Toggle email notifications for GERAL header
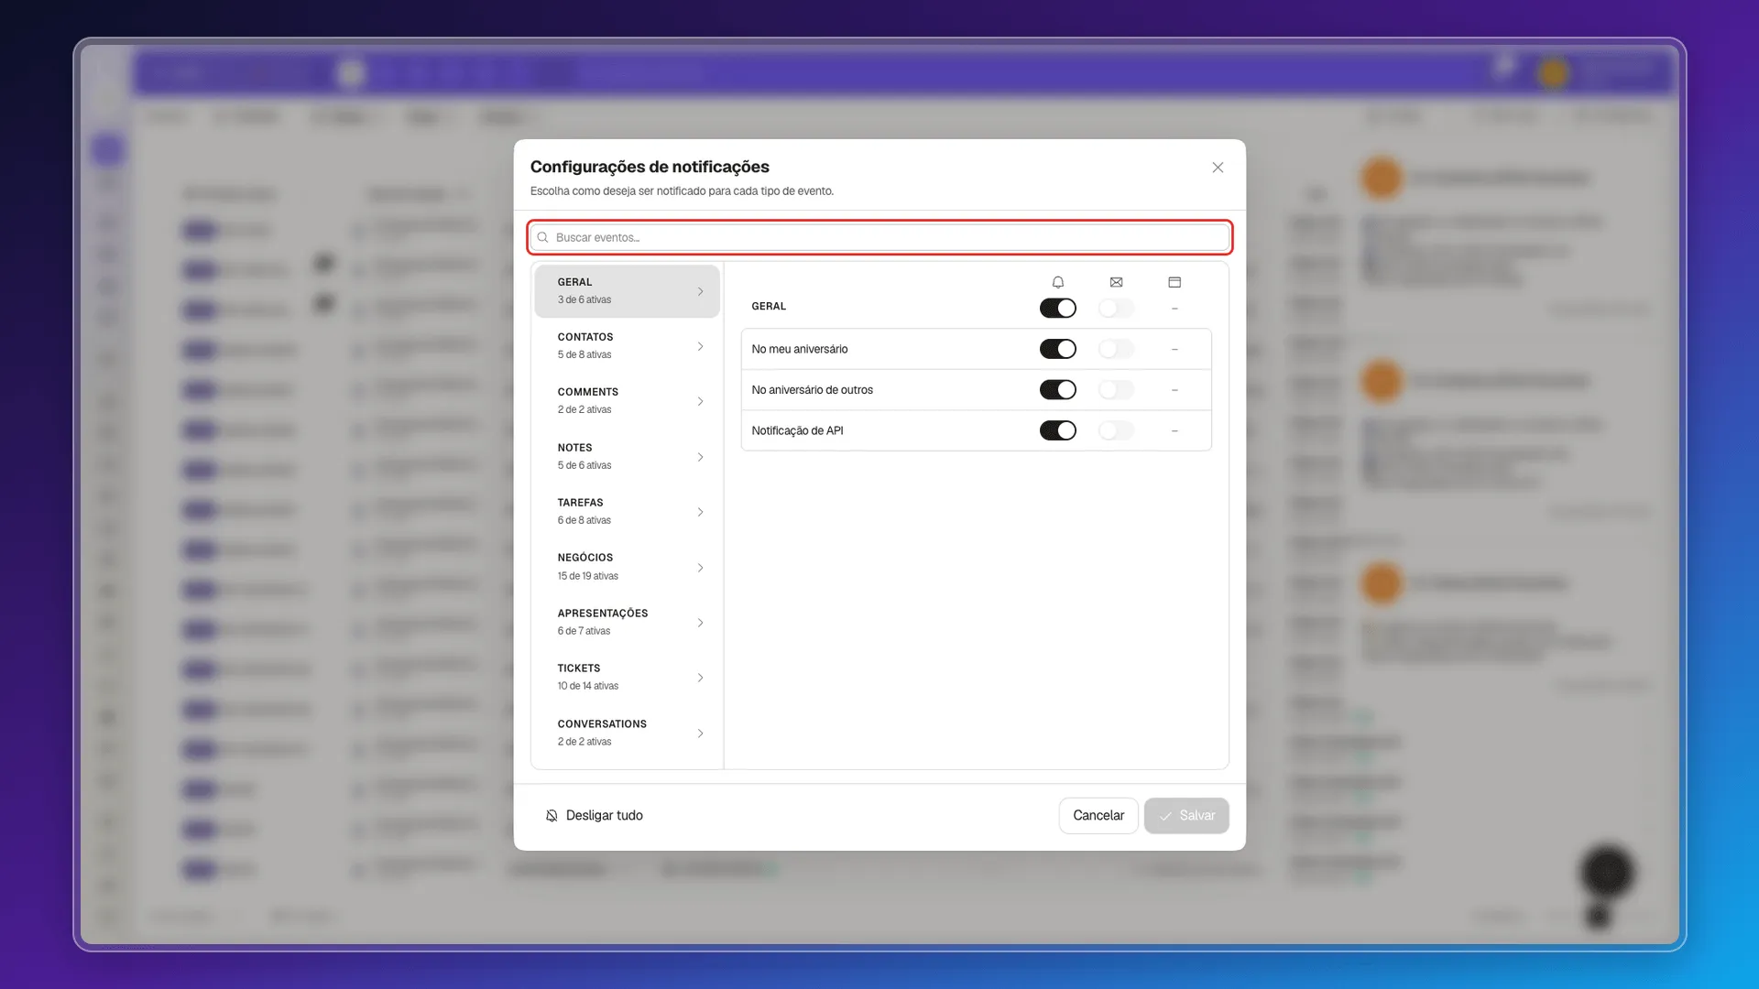 [1116, 309]
